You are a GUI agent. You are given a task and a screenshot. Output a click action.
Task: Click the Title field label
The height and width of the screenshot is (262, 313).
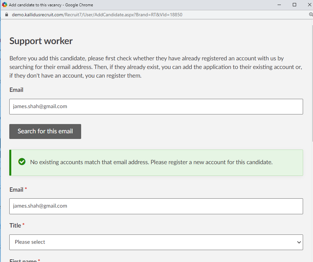(x=15, y=225)
